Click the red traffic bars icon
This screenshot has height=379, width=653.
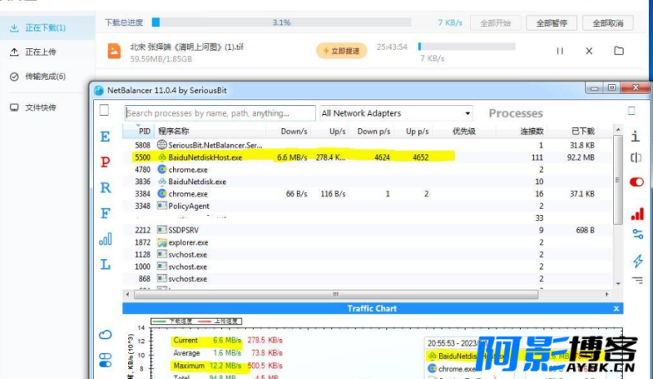tap(637, 214)
